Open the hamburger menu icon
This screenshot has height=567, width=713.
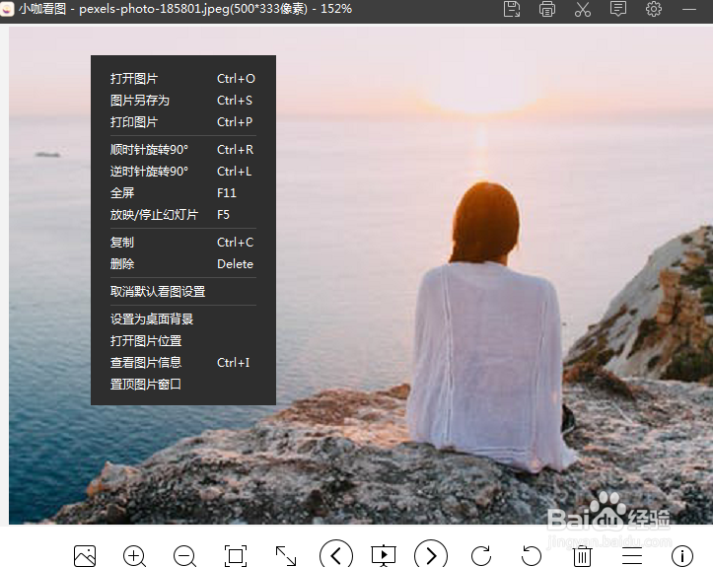click(x=632, y=555)
